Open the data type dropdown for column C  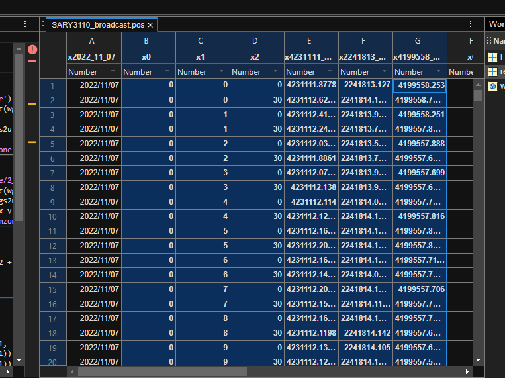(x=221, y=71)
